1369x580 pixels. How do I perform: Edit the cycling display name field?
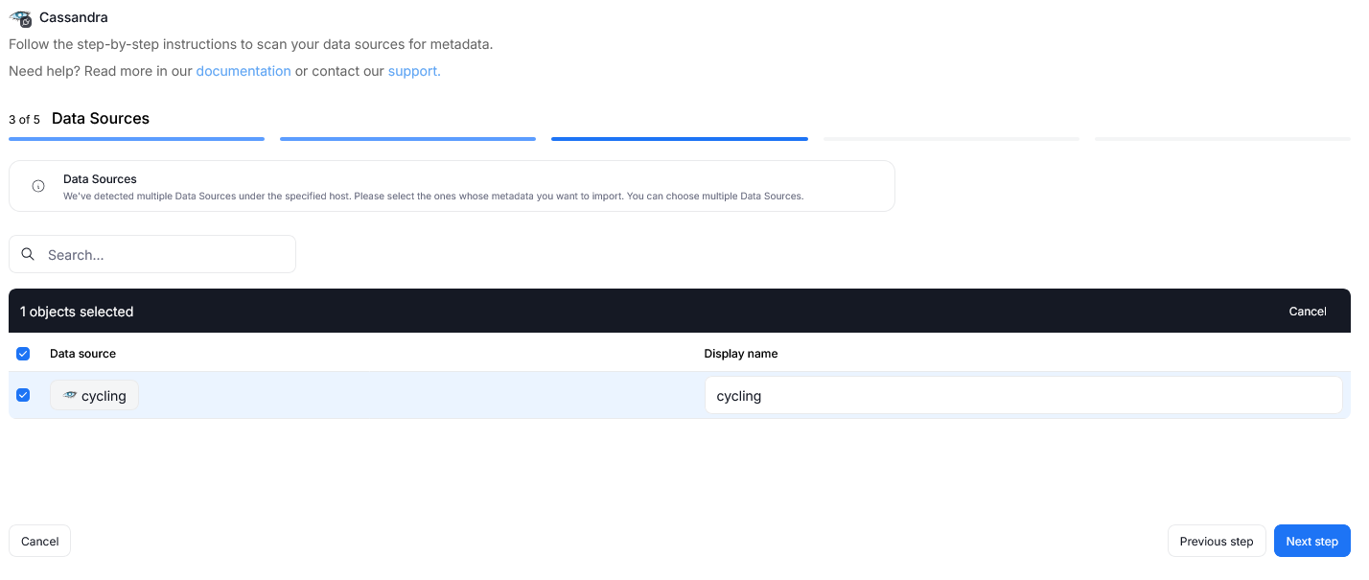[x=1023, y=395]
